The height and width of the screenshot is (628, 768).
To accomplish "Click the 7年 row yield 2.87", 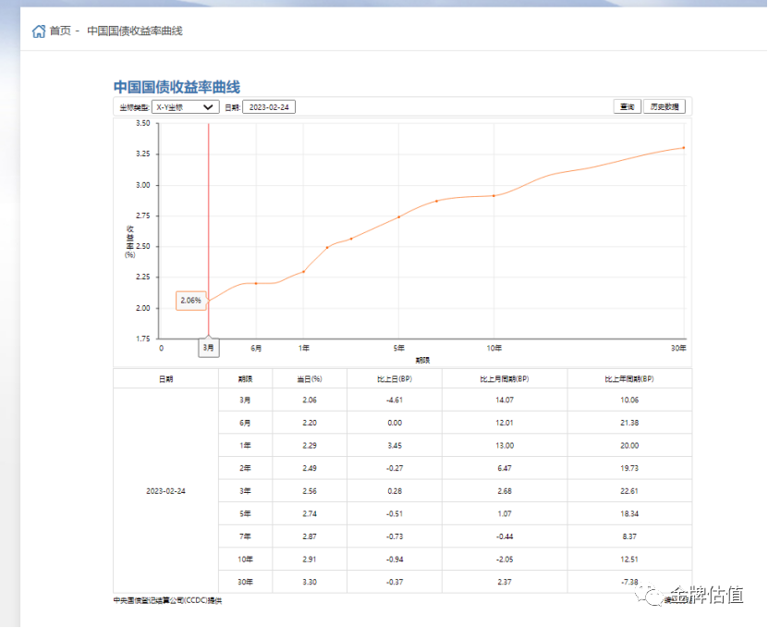I will point(310,536).
